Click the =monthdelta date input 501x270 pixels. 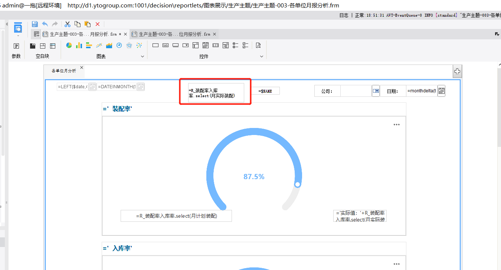click(422, 91)
